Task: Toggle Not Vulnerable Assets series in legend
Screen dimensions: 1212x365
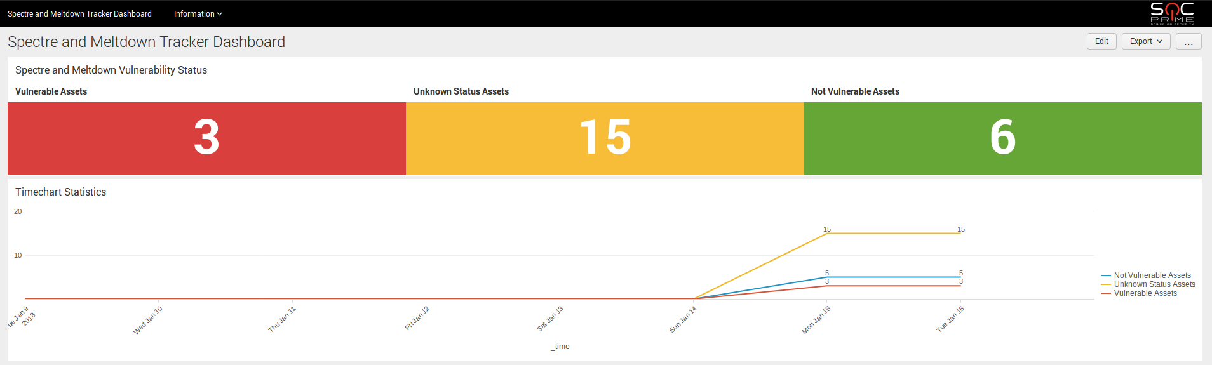Action: pos(1152,275)
